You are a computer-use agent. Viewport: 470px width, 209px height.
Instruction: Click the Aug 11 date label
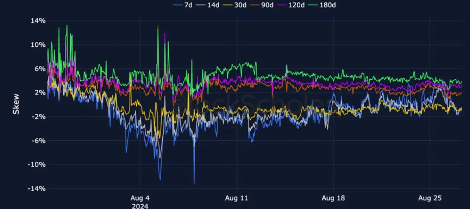tap(237, 198)
